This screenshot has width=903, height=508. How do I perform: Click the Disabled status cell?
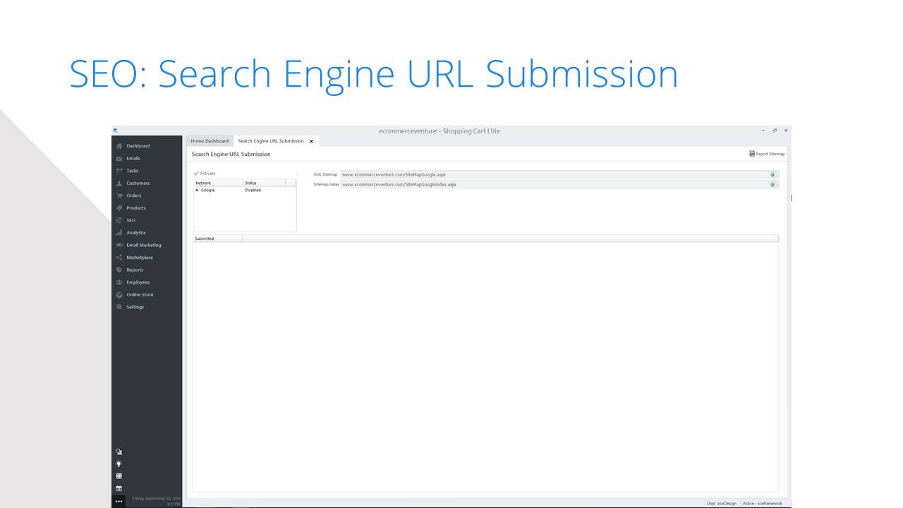pos(253,190)
